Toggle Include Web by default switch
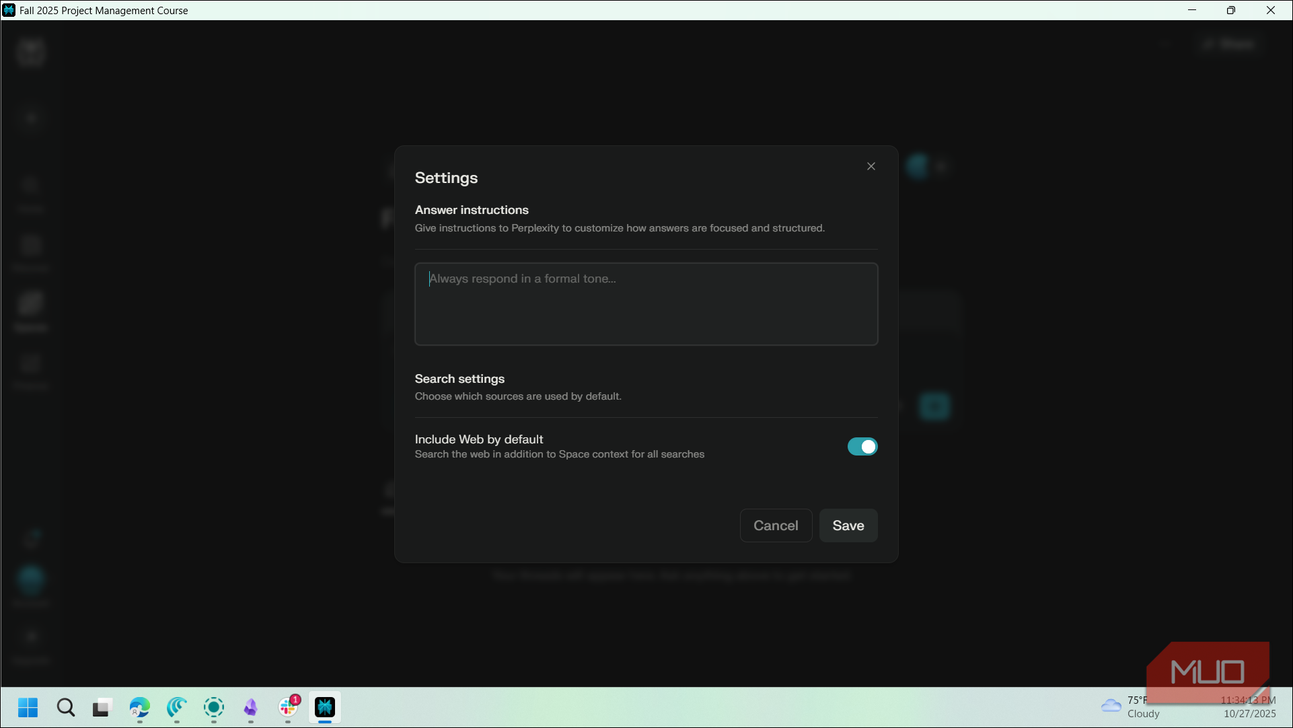This screenshot has width=1293, height=728. pos(862,447)
